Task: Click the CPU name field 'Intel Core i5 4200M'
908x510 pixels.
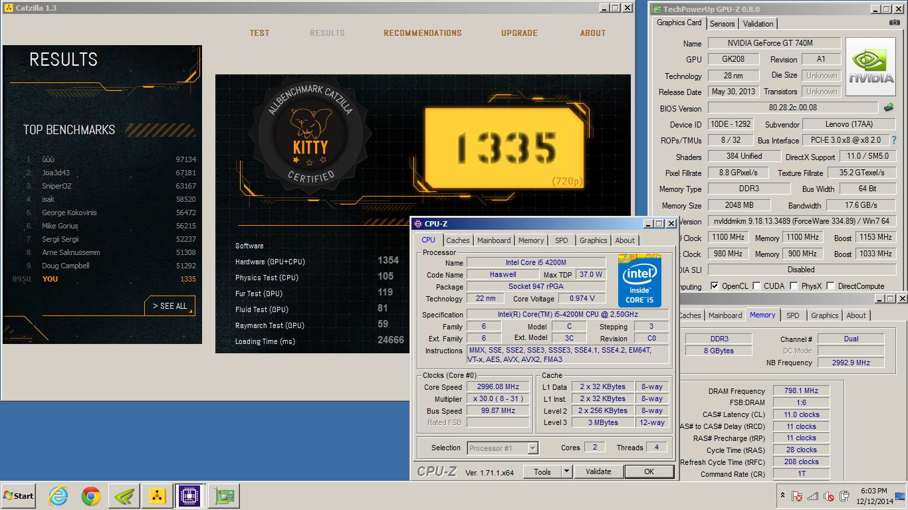Action: pos(536,263)
